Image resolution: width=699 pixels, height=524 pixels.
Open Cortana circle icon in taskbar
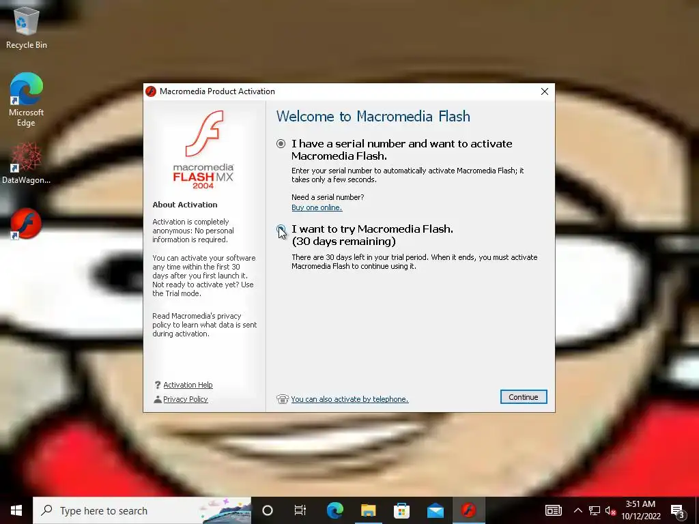[x=268, y=510]
